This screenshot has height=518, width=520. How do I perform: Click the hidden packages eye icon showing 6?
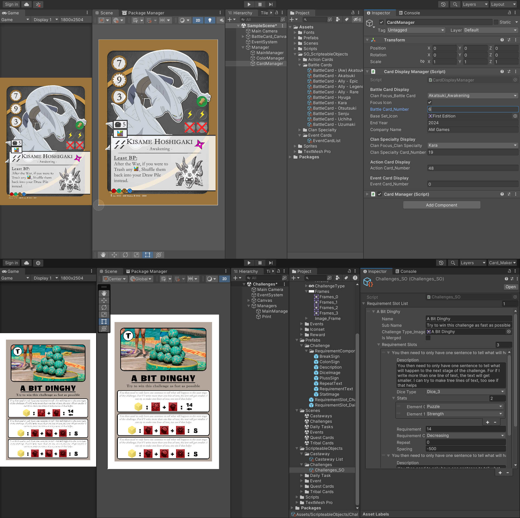(x=357, y=19)
